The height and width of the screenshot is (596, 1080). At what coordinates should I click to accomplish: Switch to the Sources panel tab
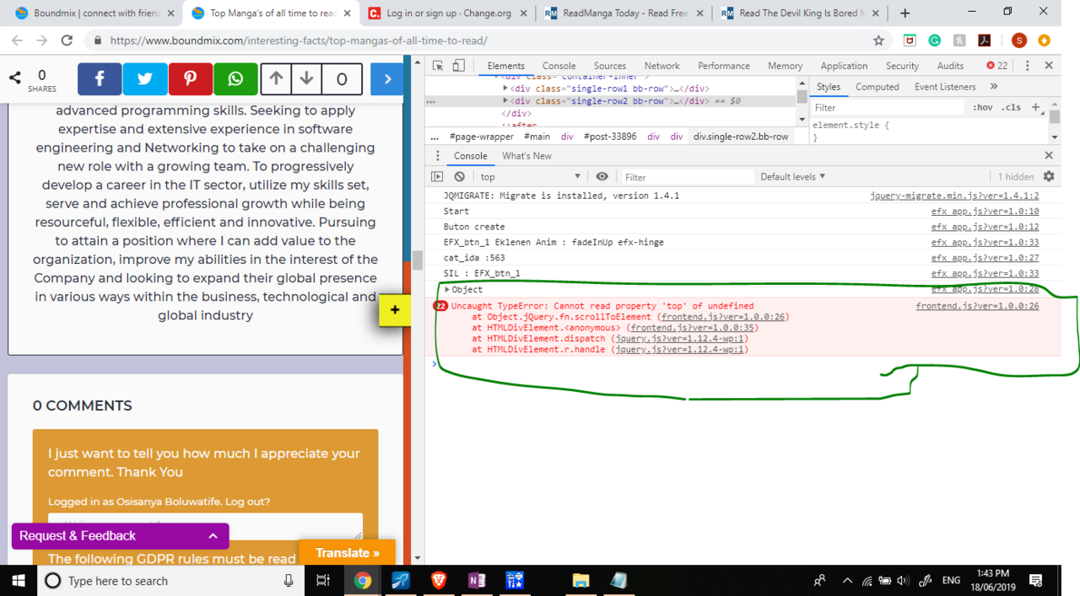(x=609, y=66)
